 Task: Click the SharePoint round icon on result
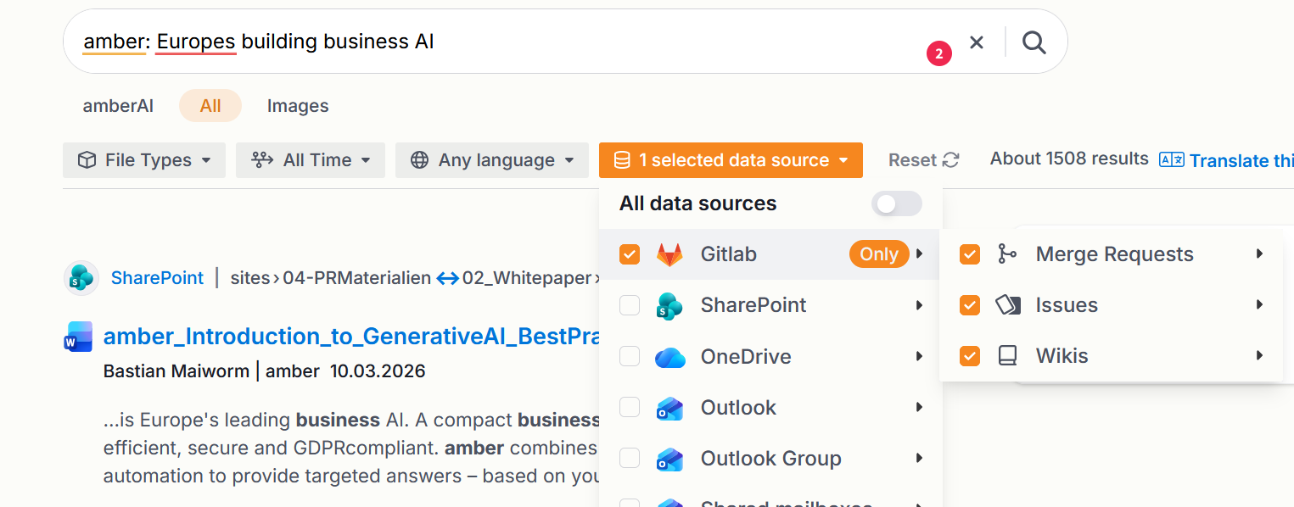[81, 278]
